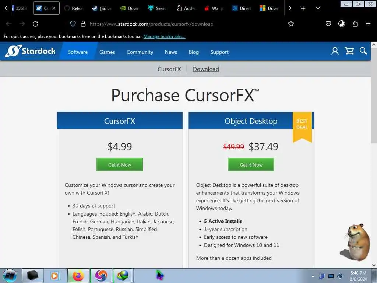Viewport: 377px width, 283px height.
Task: Switch to the [Solve tab
Action: point(102,8)
